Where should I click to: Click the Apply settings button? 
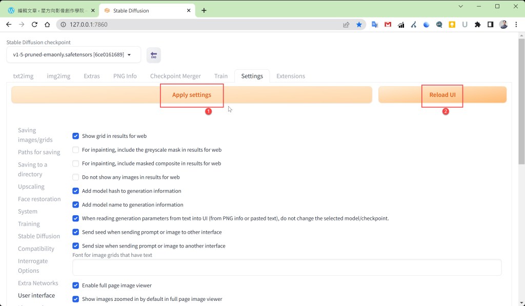pyautogui.click(x=191, y=95)
